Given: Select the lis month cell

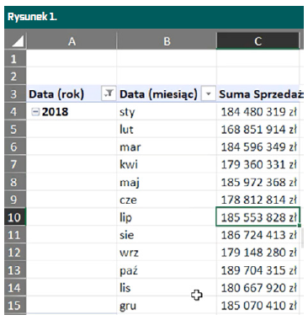Looking at the screenshot, I should coord(167,287).
